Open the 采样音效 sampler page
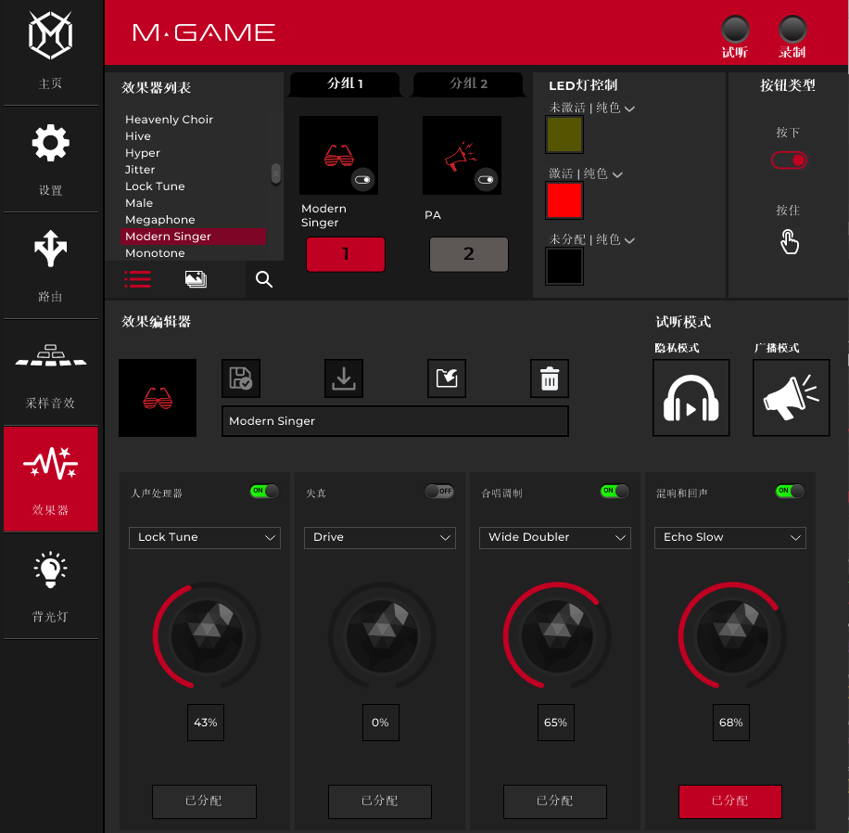 click(50, 355)
